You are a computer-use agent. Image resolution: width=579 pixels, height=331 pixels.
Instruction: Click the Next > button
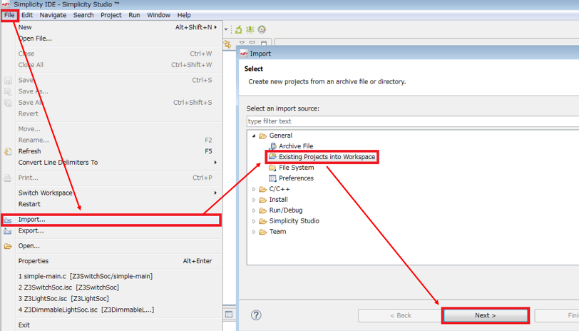(485, 315)
